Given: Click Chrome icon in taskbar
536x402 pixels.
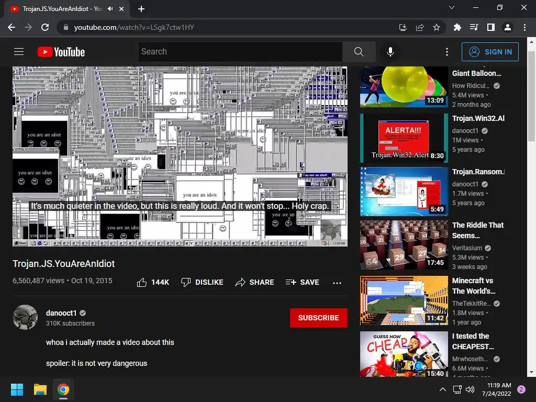Looking at the screenshot, I should pyautogui.click(x=63, y=389).
